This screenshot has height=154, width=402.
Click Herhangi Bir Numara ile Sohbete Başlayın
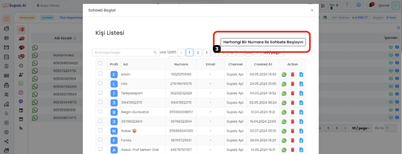263,42
